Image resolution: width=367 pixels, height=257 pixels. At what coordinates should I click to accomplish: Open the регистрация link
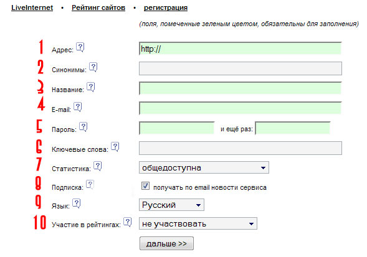pyautogui.click(x=166, y=7)
